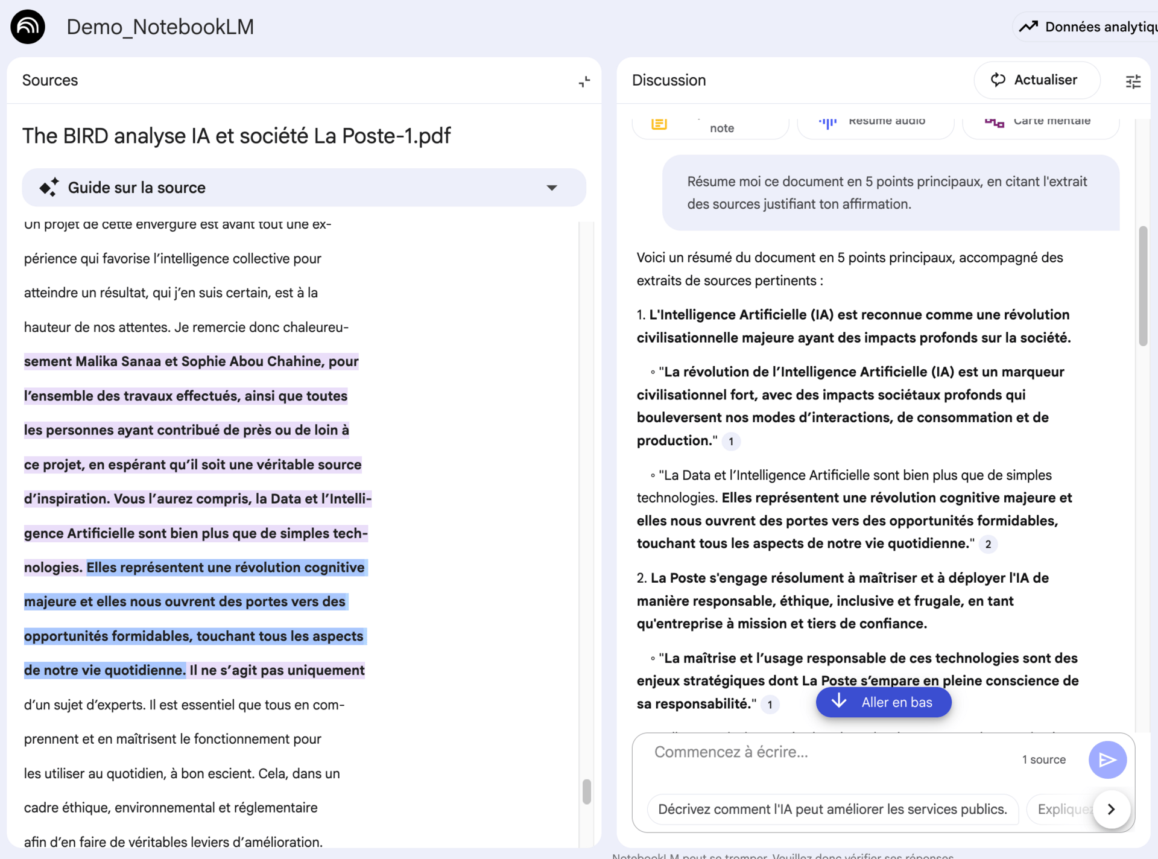Click the source title The BIRD analyse PDF
This screenshot has height=859, width=1158.
[236, 136]
